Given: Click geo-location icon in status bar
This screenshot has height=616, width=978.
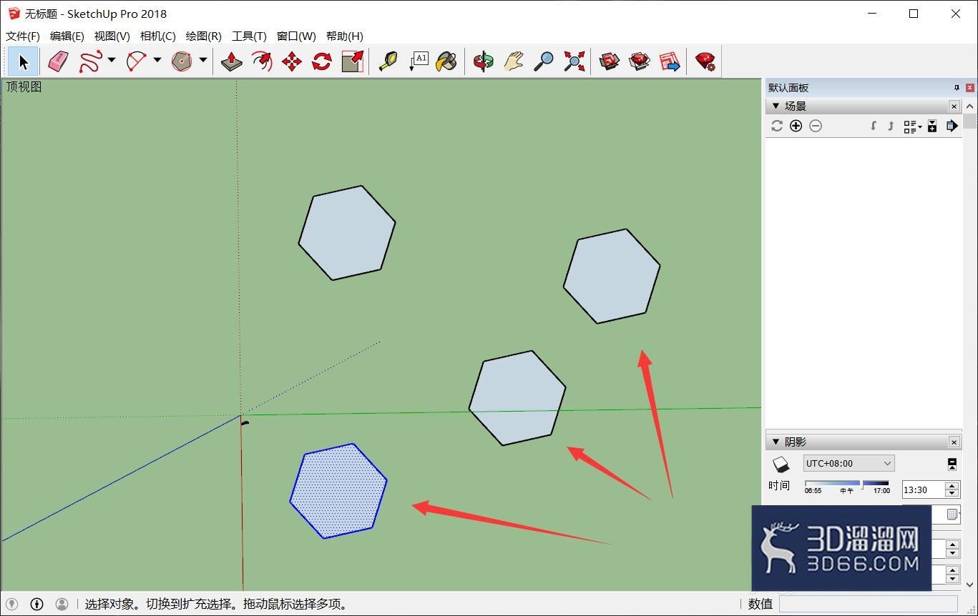Looking at the screenshot, I should [12, 604].
